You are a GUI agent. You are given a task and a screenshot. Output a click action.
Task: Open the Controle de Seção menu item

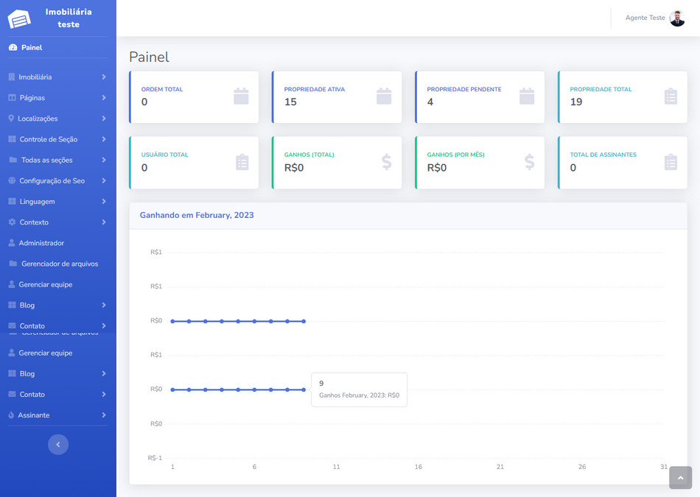tap(48, 139)
